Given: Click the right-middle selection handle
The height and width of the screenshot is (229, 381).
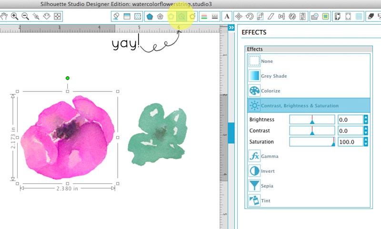Looking at the screenshot, I should (118, 138).
